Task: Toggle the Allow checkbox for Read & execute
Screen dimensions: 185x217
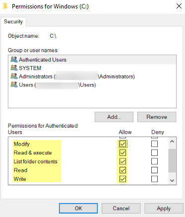Action: pyautogui.click(x=123, y=152)
